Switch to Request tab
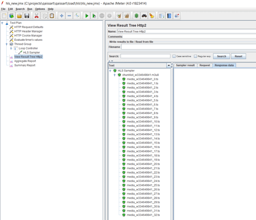The width and height of the screenshot is (256, 220). (205, 65)
